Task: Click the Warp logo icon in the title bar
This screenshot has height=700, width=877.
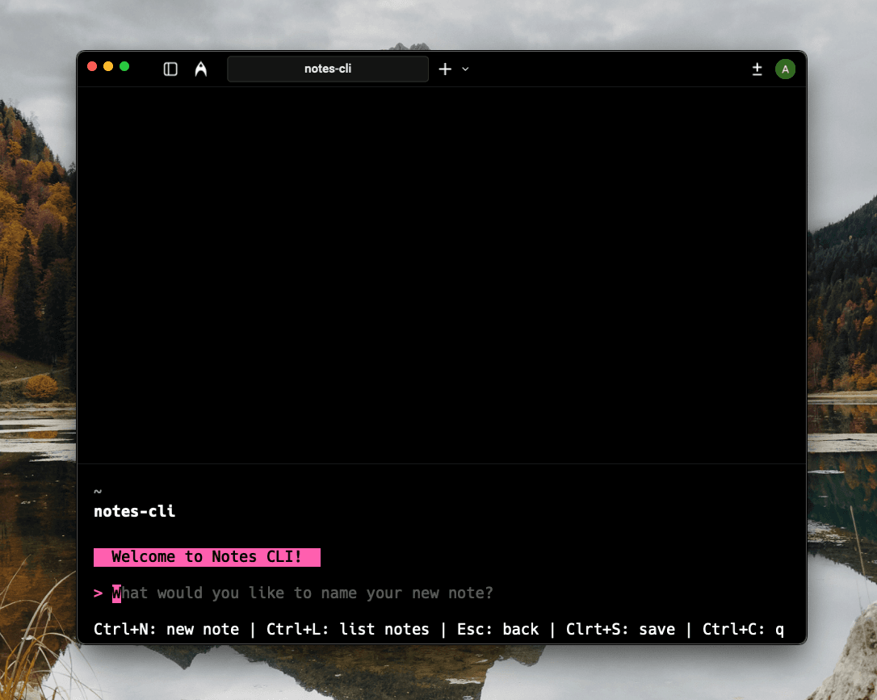Action: pyautogui.click(x=200, y=69)
